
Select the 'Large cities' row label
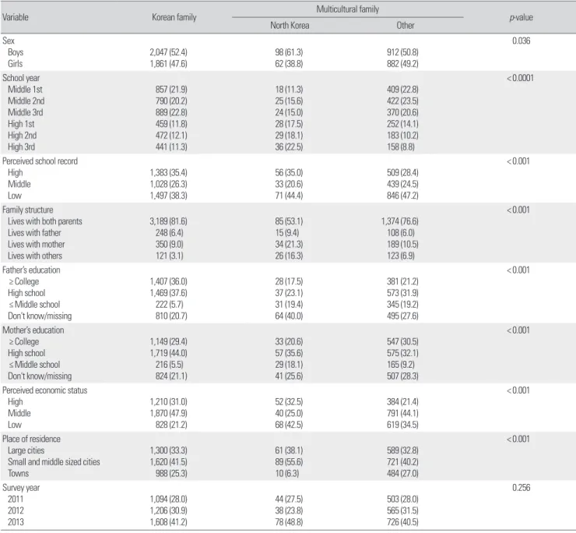(26, 450)
